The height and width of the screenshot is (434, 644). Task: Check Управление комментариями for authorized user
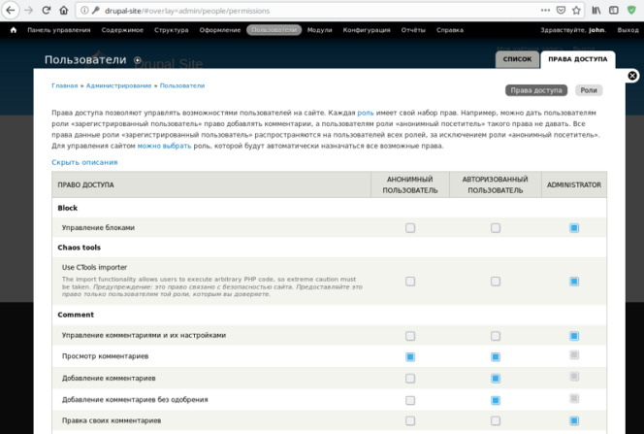point(496,336)
